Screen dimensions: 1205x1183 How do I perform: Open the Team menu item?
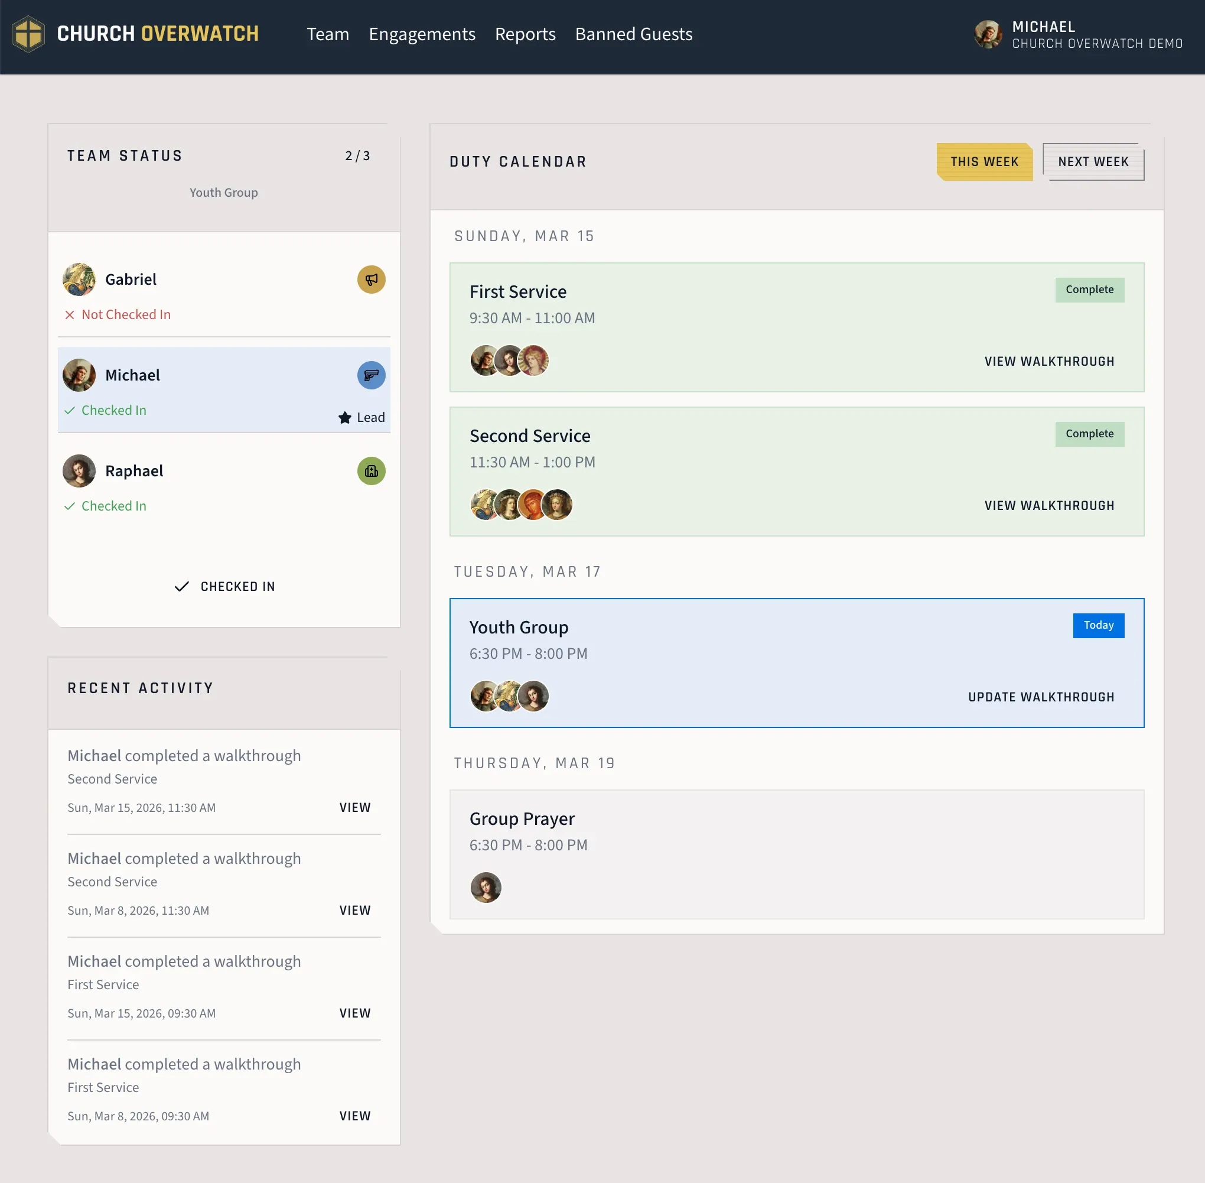tap(327, 34)
